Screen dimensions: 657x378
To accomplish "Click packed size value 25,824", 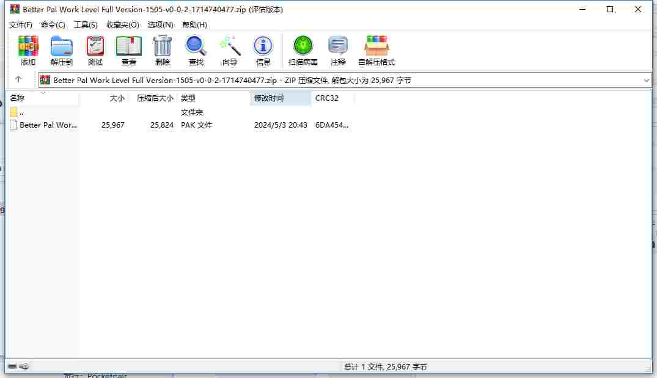I will pyautogui.click(x=162, y=125).
